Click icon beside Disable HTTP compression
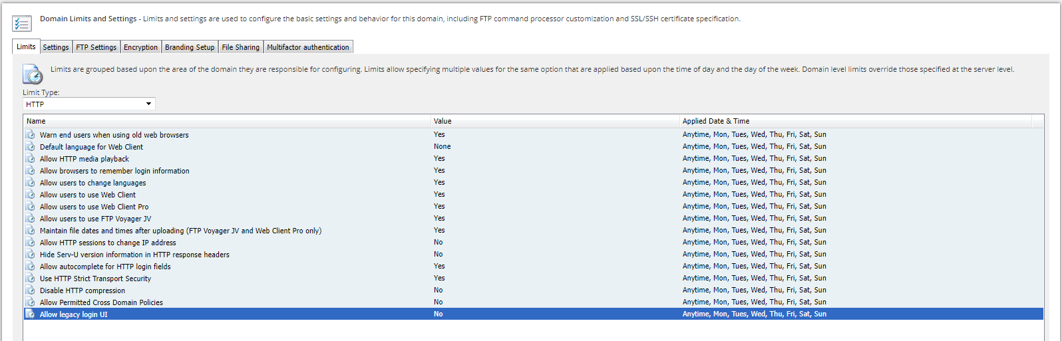The width and height of the screenshot is (1062, 341). click(30, 290)
